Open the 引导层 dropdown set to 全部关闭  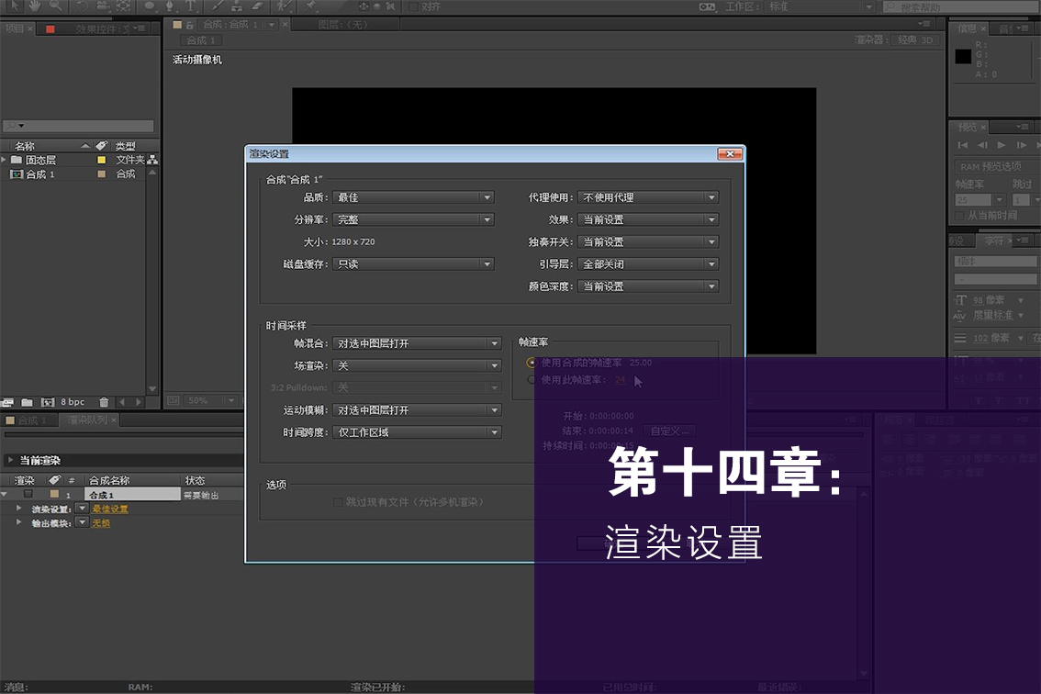pos(648,263)
